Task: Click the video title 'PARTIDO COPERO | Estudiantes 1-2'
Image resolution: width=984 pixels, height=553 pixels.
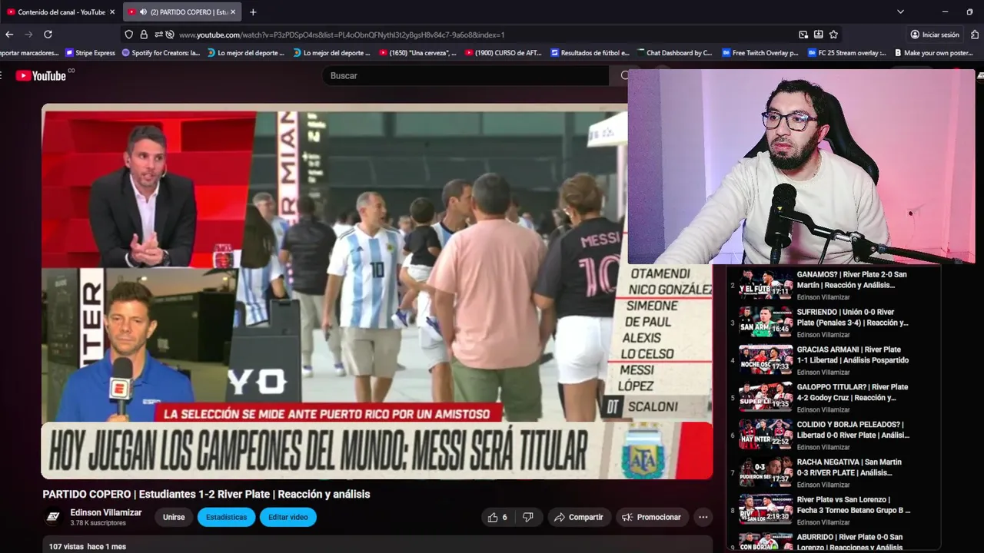Action: pyautogui.click(x=206, y=494)
